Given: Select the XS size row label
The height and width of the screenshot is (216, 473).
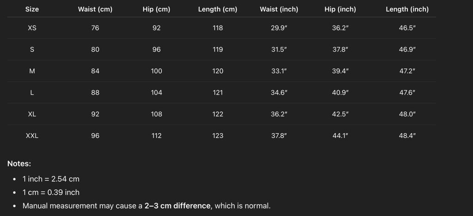Looking at the screenshot, I should pos(32,28).
